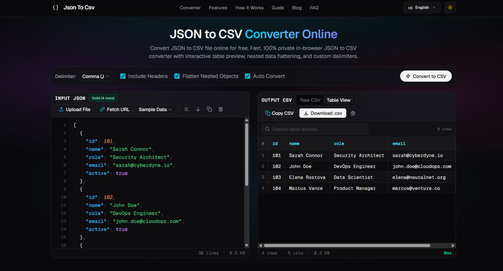Click Fetch URL button
Viewport: 503px width, 271px height.
[115, 109]
